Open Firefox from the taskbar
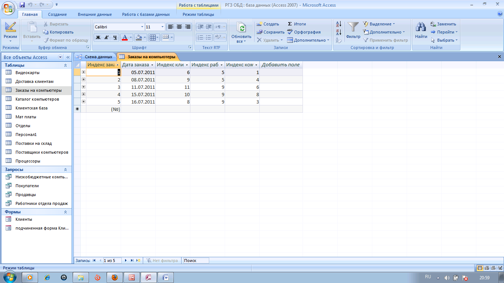The image size is (504, 283). click(x=115, y=277)
